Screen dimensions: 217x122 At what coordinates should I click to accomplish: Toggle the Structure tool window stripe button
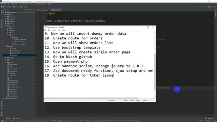click(x=1, y=24)
